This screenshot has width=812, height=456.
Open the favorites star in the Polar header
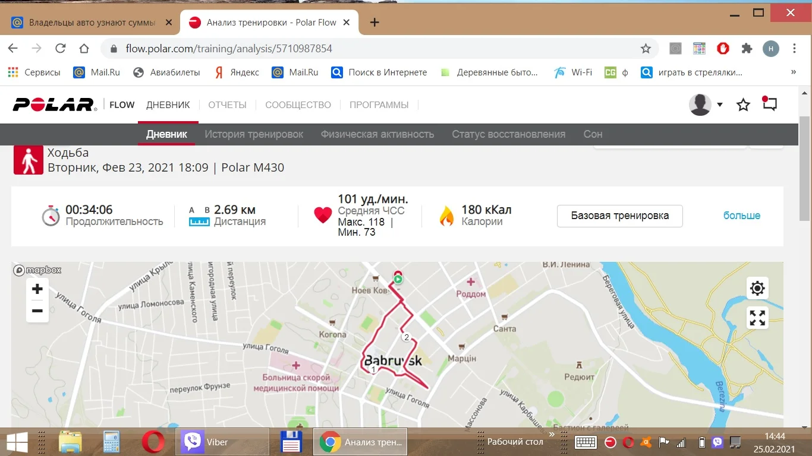(743, 105)
